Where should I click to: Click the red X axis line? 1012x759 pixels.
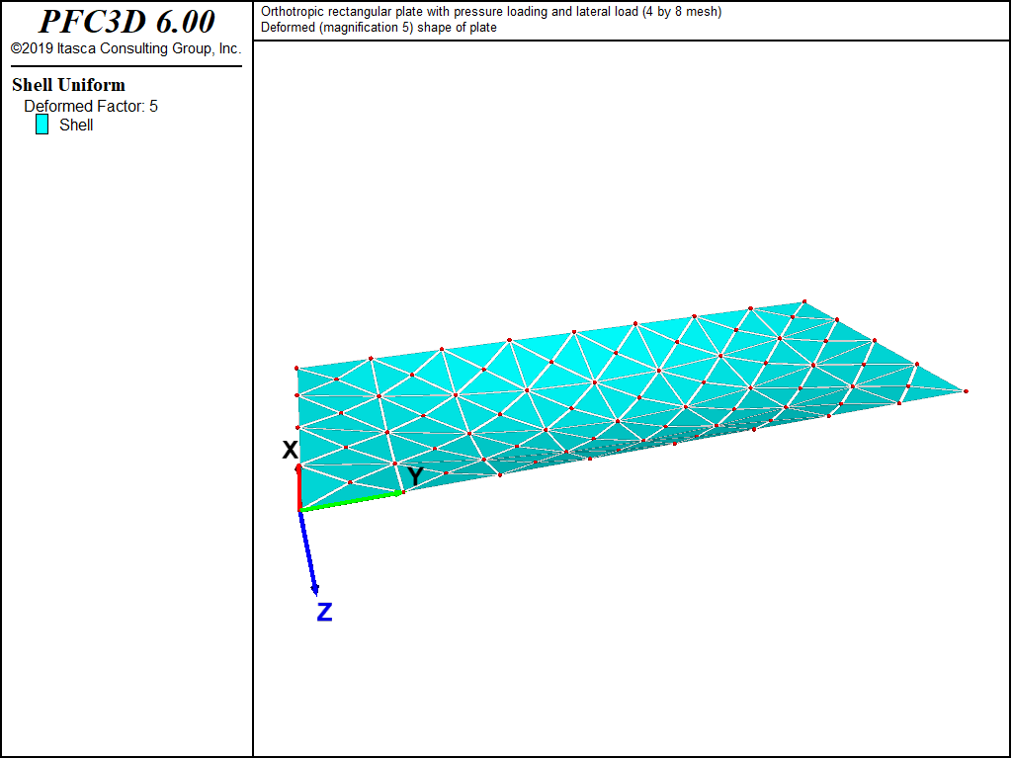[x=298, y=487]
